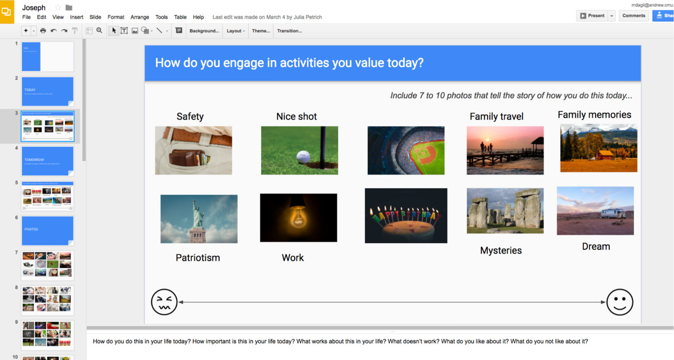Expand the shape tool dropdown arrow
The height and width of the screenshot is (360, 674).
tap(152, 31)
